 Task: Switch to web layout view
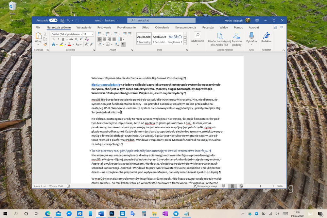(241, 186)
